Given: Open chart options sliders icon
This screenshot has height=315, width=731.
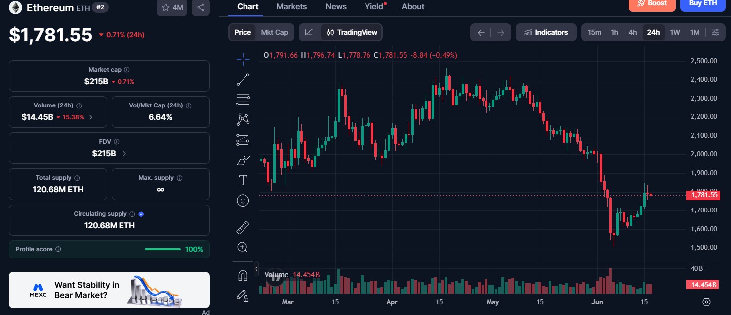Looking at the screenshot, I should point(715,32).
